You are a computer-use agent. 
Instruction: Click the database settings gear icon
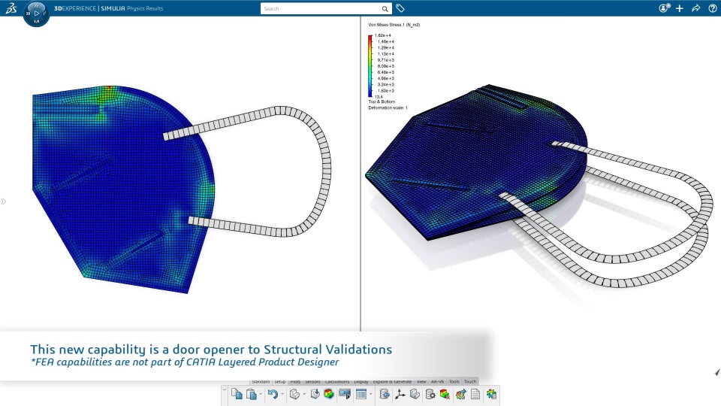430,395
